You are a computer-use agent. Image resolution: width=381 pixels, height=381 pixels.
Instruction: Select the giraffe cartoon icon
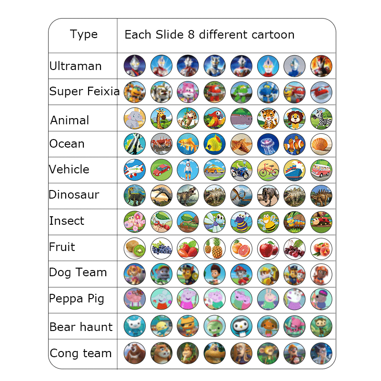160,118
